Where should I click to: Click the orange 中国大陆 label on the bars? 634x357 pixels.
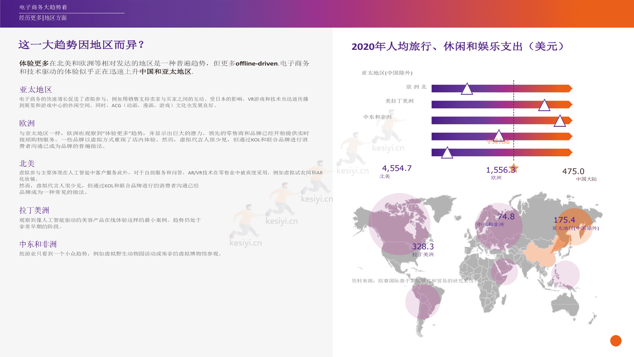[498, 141]
